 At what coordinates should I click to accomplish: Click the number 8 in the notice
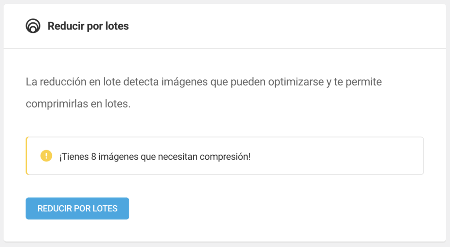[94, 156]
